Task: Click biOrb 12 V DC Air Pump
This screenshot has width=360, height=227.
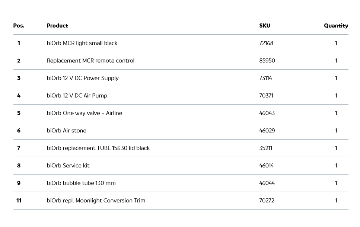Action: coord(77,96)
